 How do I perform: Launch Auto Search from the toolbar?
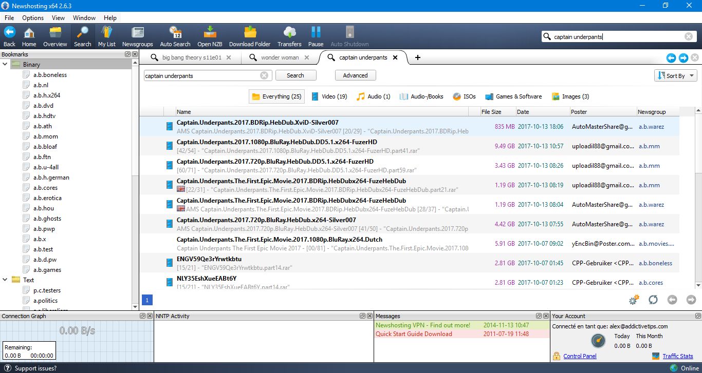175,36
